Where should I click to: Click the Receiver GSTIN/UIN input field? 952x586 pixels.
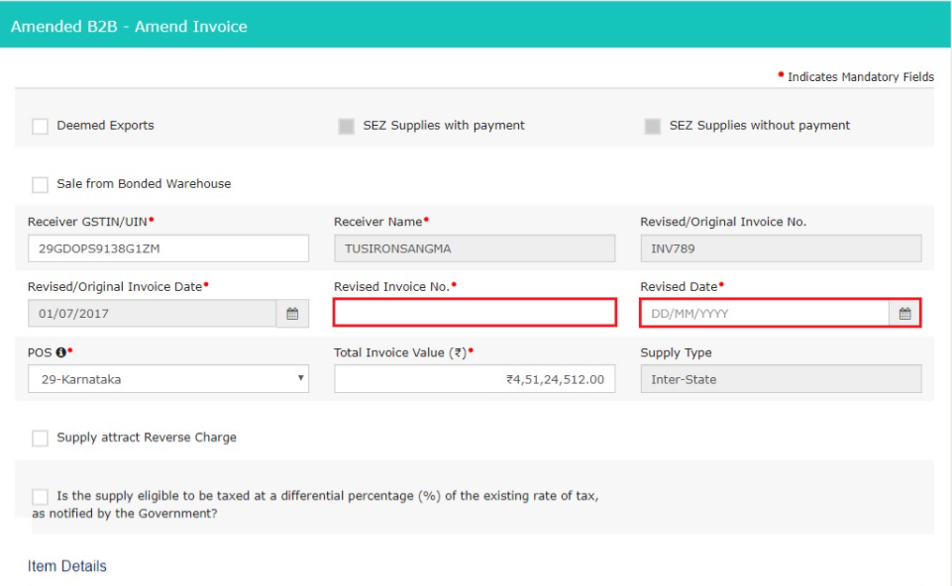point(168,248)
